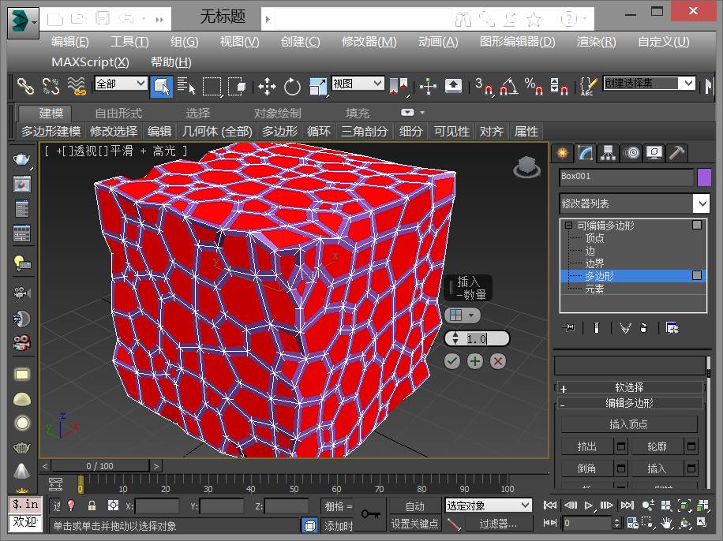Click the purple object color swatch
Image resolution: width=723 pixels, height=541 pixels.
coord(704,177)
